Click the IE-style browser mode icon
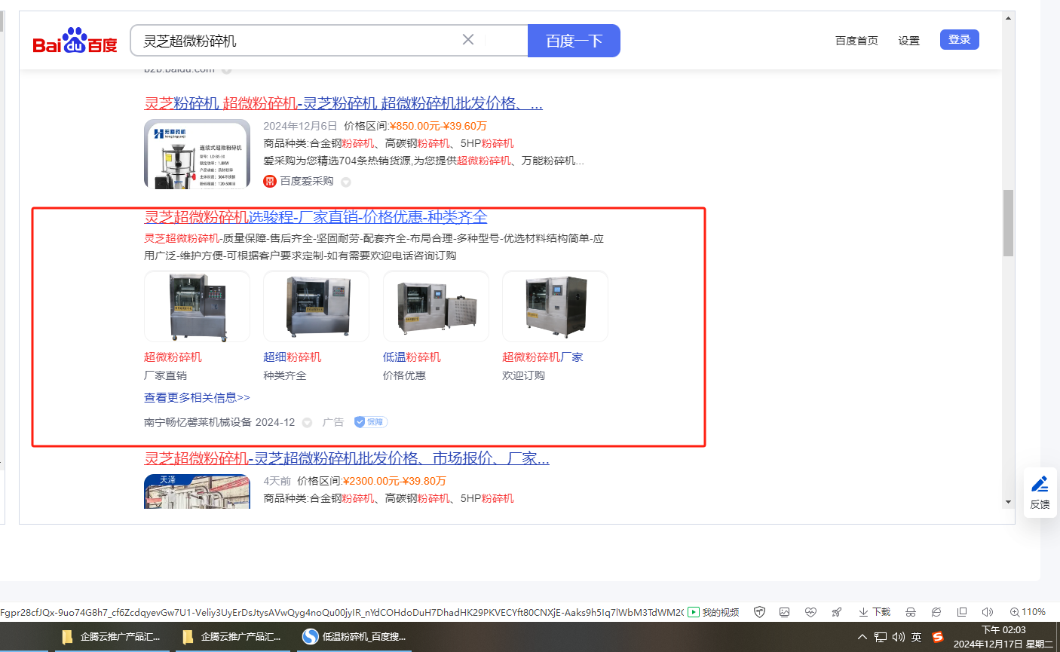Screen dimensions: 1060x652 936,612
